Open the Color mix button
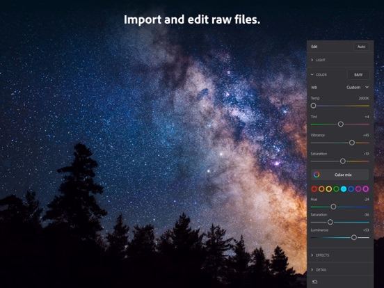This screenshot has width=384, height=288. [x=340, y=175]
